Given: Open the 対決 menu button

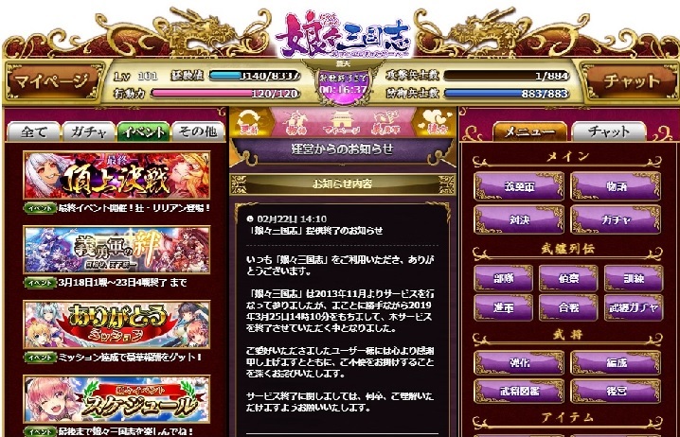Looking at the screenshot, I should point(519,219).
